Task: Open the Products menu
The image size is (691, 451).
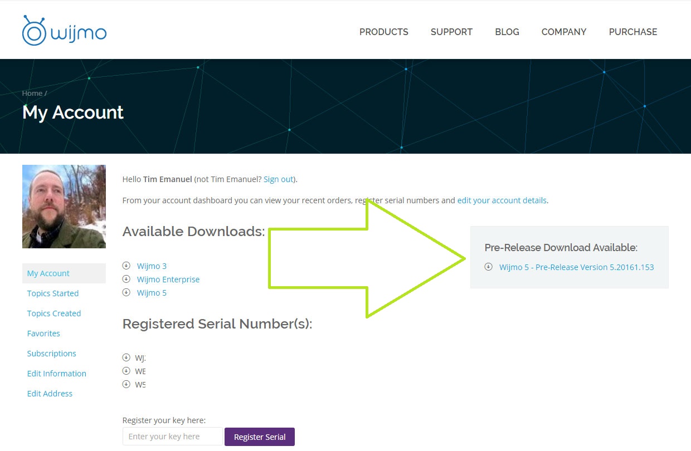Action: click(384, 32)
